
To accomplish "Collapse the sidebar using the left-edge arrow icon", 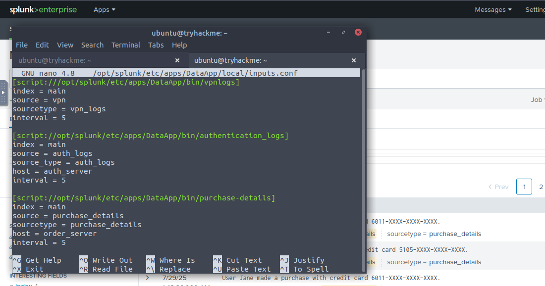I will click(3, 92).
